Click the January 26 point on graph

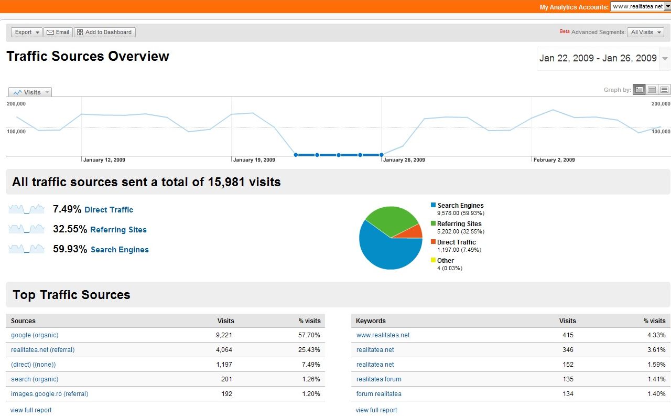(382, 155)
